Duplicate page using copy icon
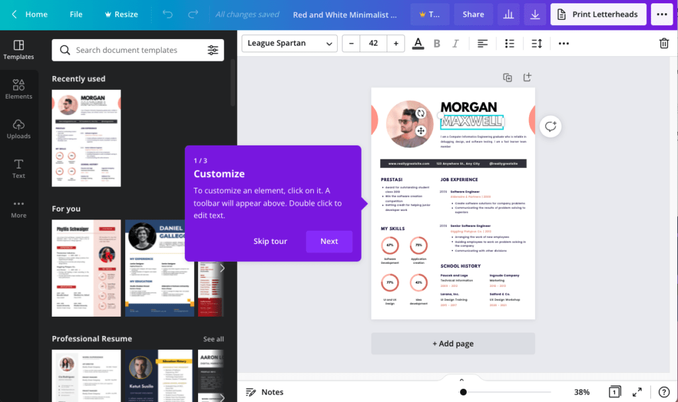678x402 pixels. point(507,77)
